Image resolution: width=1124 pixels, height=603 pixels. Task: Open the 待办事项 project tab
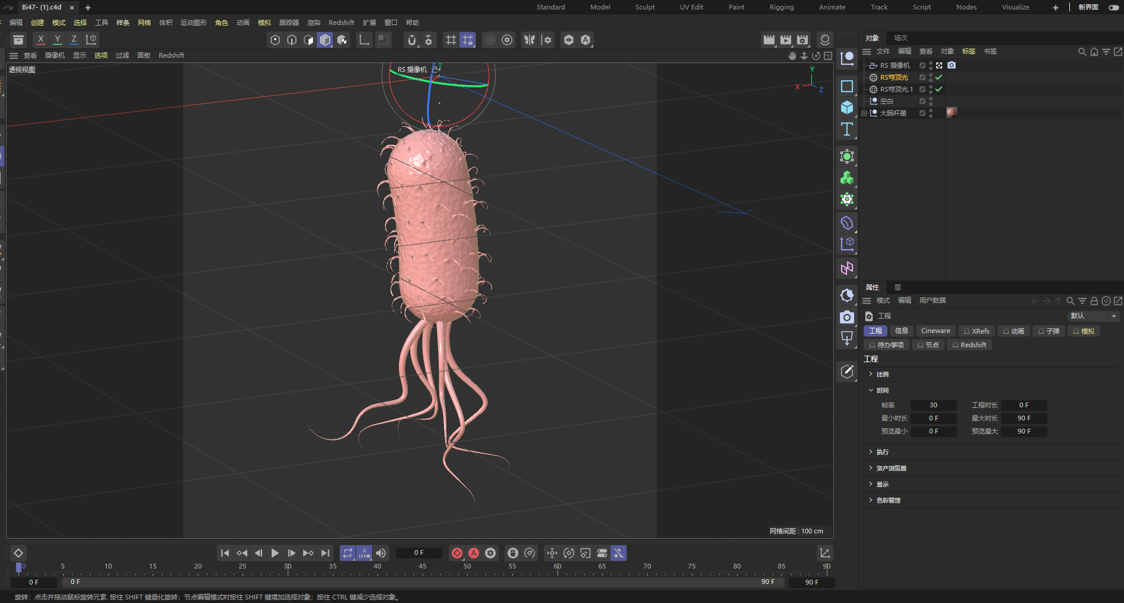click(886, 345)
